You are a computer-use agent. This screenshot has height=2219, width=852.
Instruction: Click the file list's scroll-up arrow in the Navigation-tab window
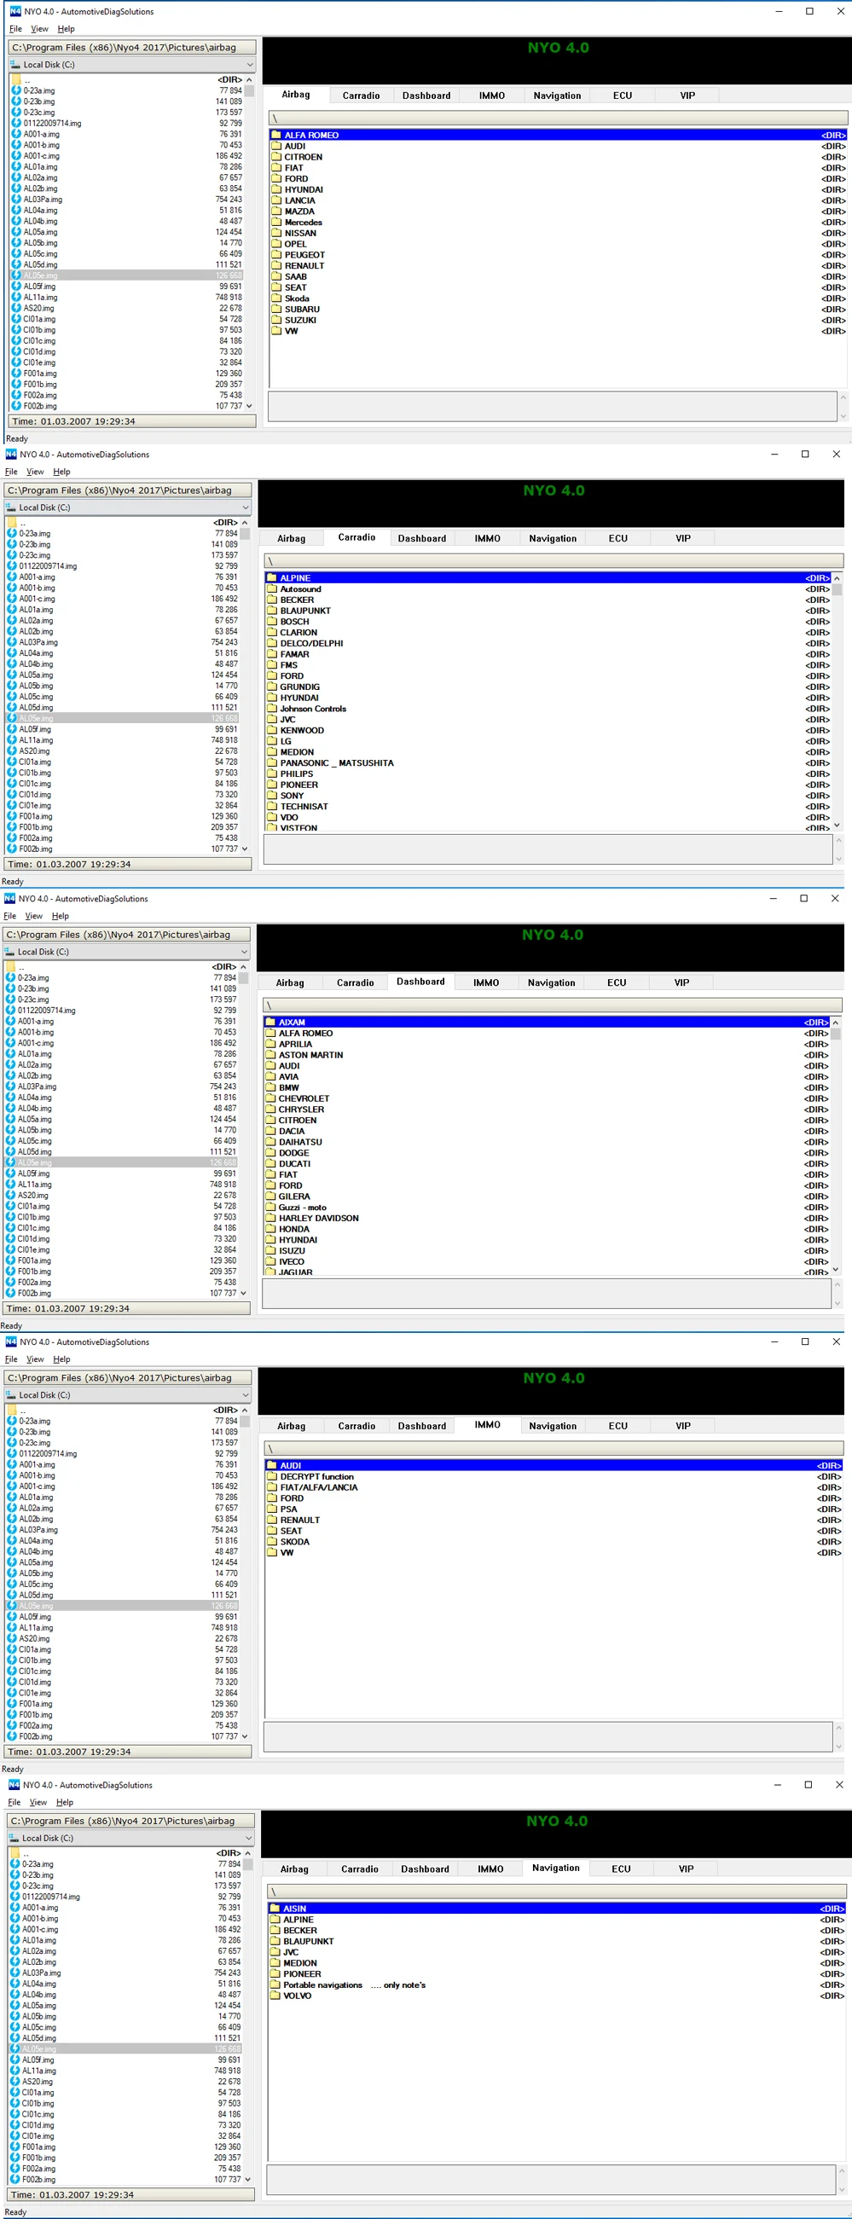point(249,1853)
